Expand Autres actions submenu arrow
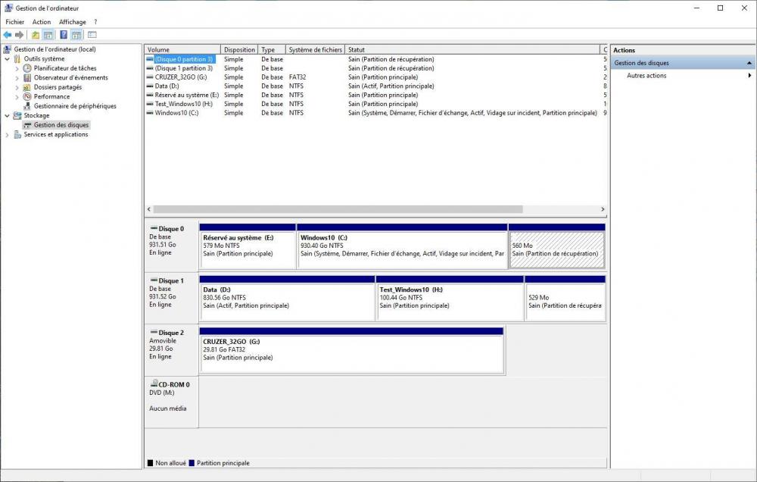The height and width of the screenshot is (482, 757). 749,76
